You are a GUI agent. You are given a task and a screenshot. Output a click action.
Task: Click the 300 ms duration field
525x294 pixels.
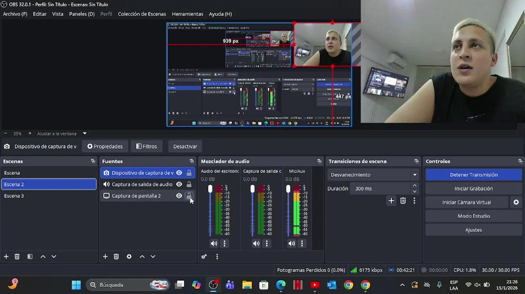[x=380, y=189]
